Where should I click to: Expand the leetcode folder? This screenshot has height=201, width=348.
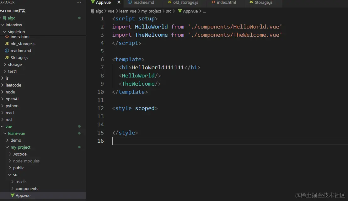tap(13, 85)
